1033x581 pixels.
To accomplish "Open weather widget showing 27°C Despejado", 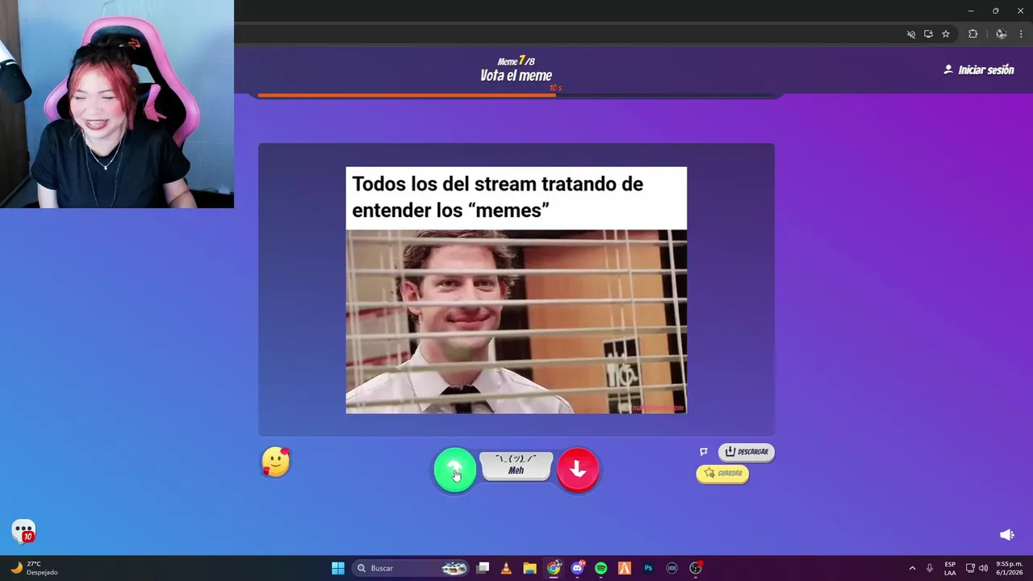I will (34, 568).
